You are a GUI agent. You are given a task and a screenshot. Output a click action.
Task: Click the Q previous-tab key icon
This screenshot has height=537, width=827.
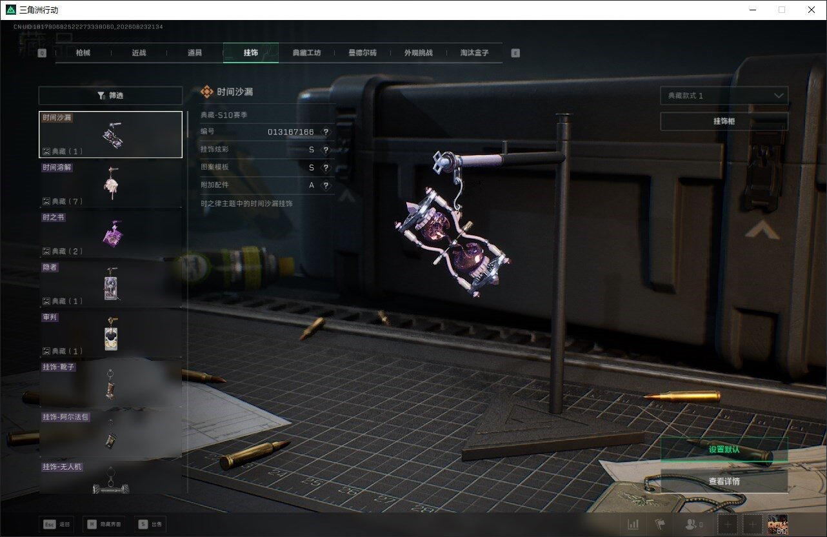pos(42,53)
